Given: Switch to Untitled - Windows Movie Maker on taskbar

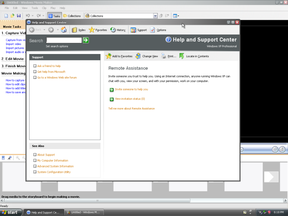Looking at the screenshot, I should [x=84, y=212].
